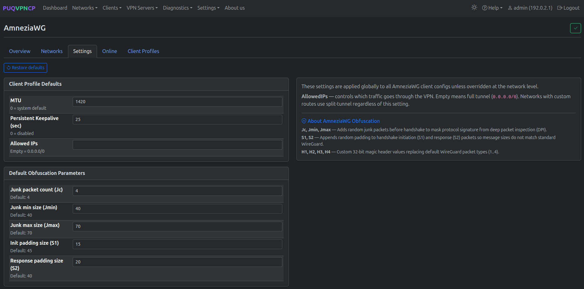Switch to the Networks tab

point(52,51)
